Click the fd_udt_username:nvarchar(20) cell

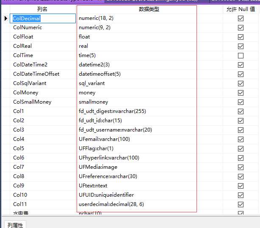[x=115, y=130]
